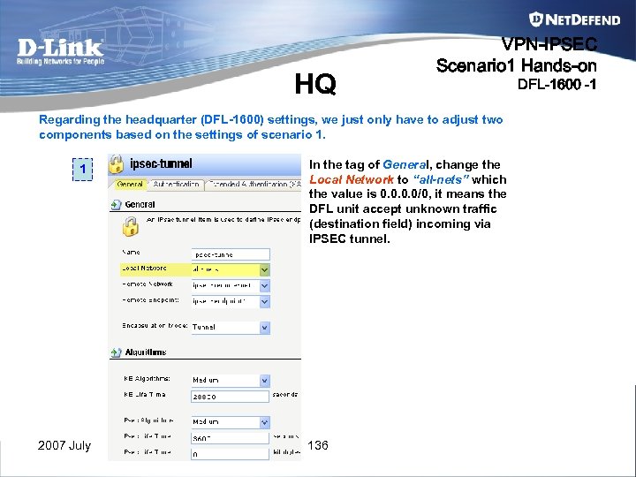Image resolution: width=636 pixels, height=477 pixels.
Task: Click the slide page number 136
Action: coord(318,445)
